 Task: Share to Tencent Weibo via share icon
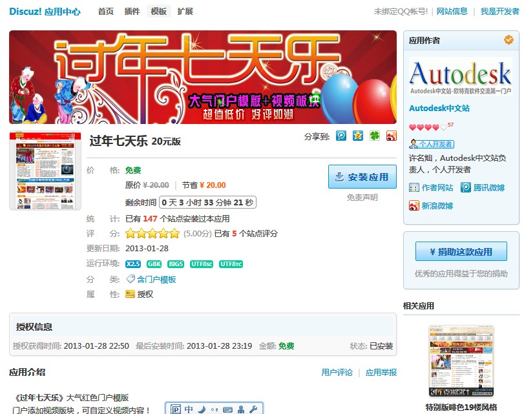tap(342, 137)
